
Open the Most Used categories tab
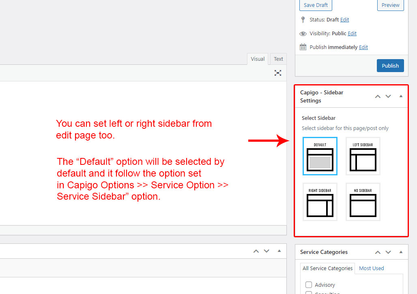pyautogui.click(x=371, y=268)
